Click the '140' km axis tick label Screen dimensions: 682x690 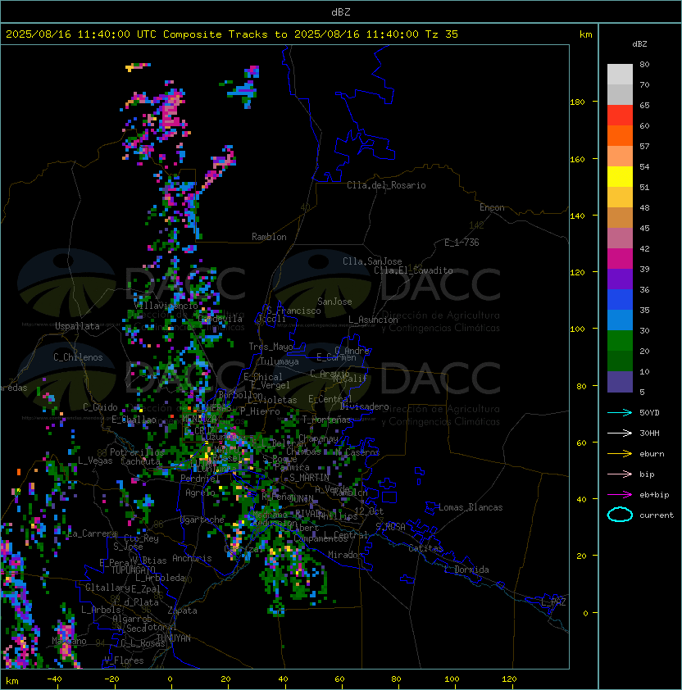[x=577, y=216]
